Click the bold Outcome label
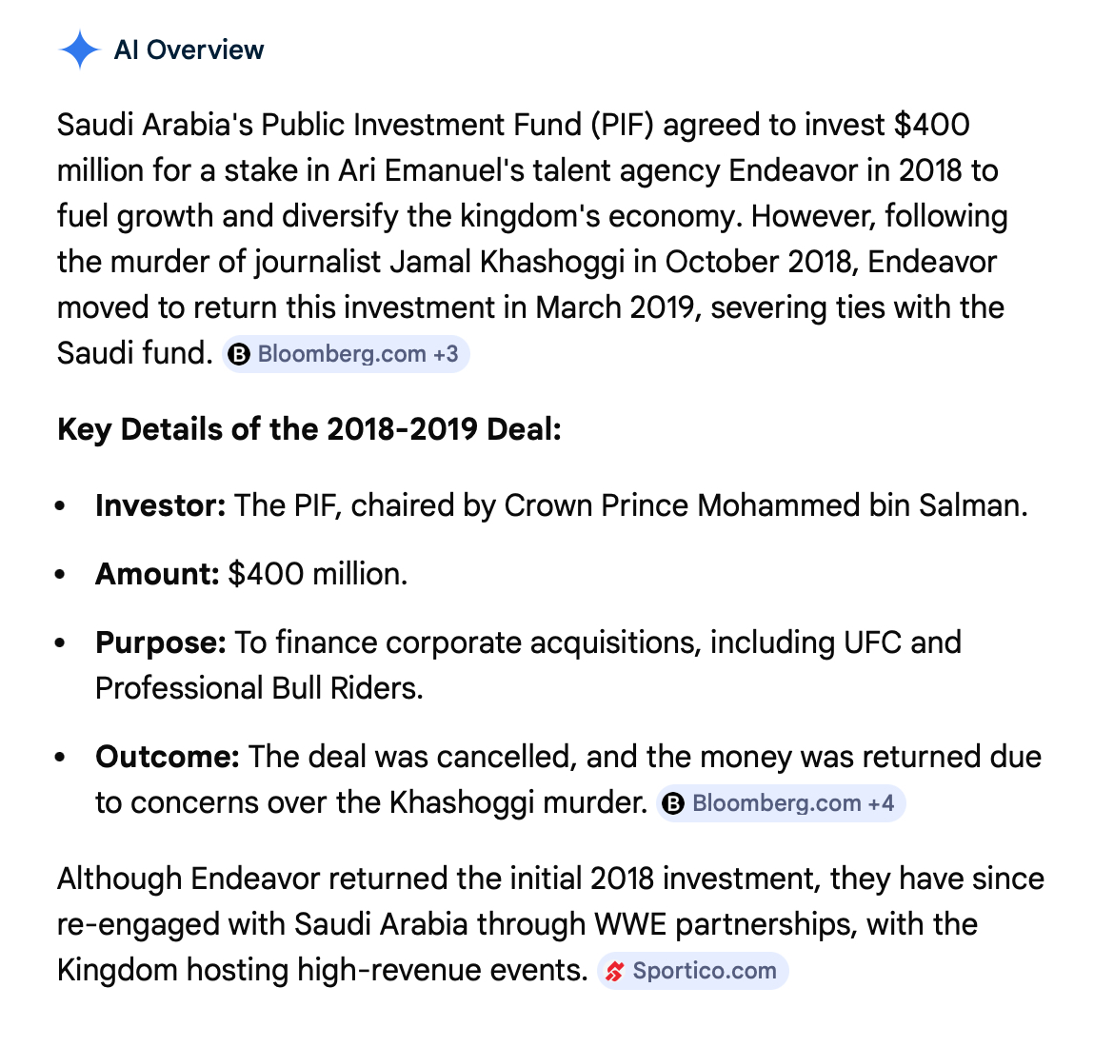This screenshot has height=1047, width=1114. [167, 757]
